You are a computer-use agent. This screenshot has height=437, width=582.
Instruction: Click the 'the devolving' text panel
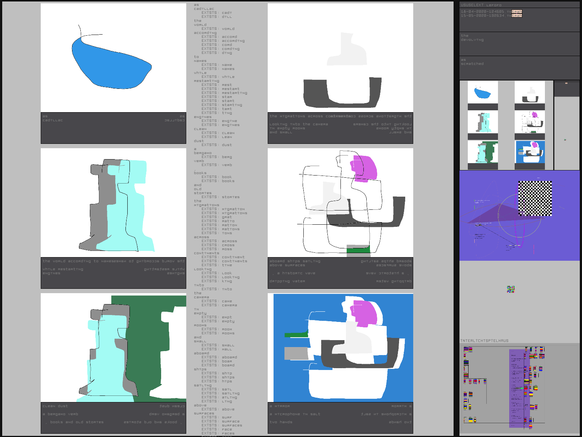pyautogui.click(x=519, y=44)
